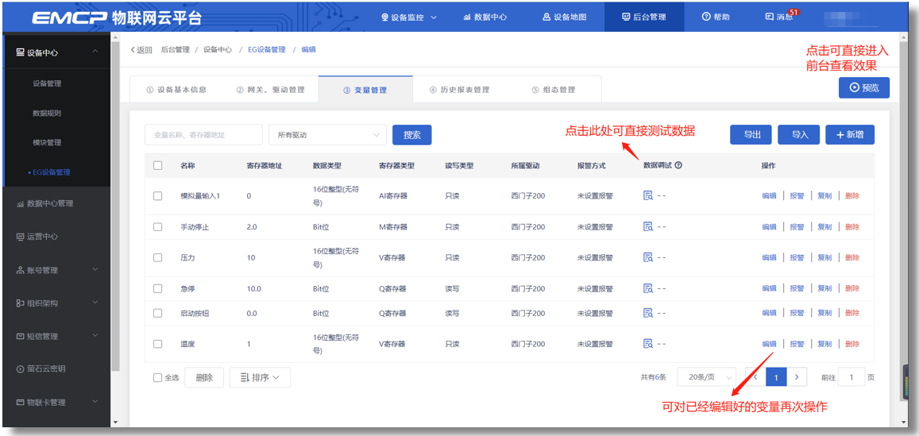This screenshot has width=919, height=436.
Task: Open 后台管理 in the top menu
Action: (644, 17)
